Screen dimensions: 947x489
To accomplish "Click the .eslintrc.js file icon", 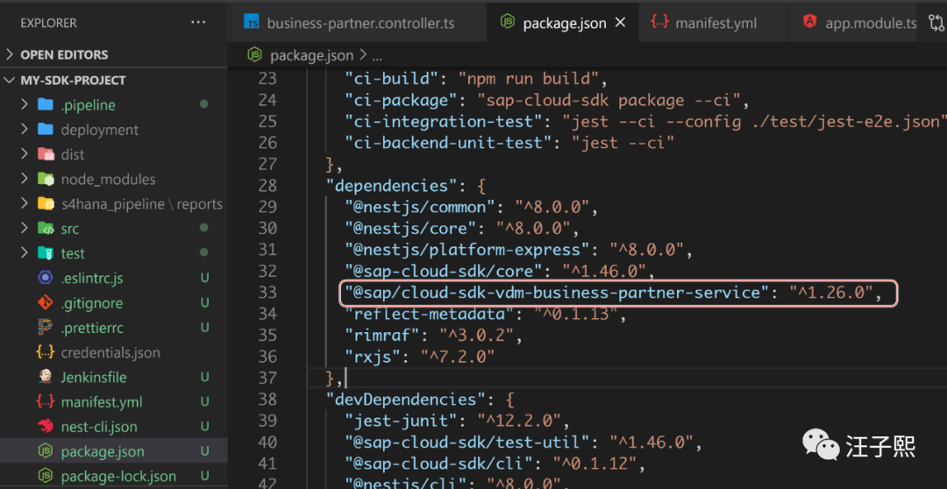I will tap(46, 279).
